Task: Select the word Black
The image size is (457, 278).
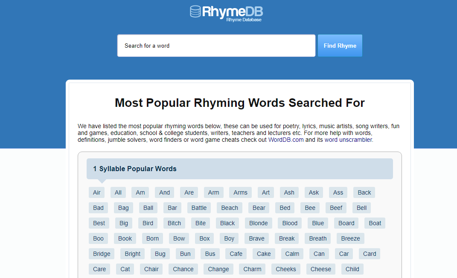Action: point(227,224)
